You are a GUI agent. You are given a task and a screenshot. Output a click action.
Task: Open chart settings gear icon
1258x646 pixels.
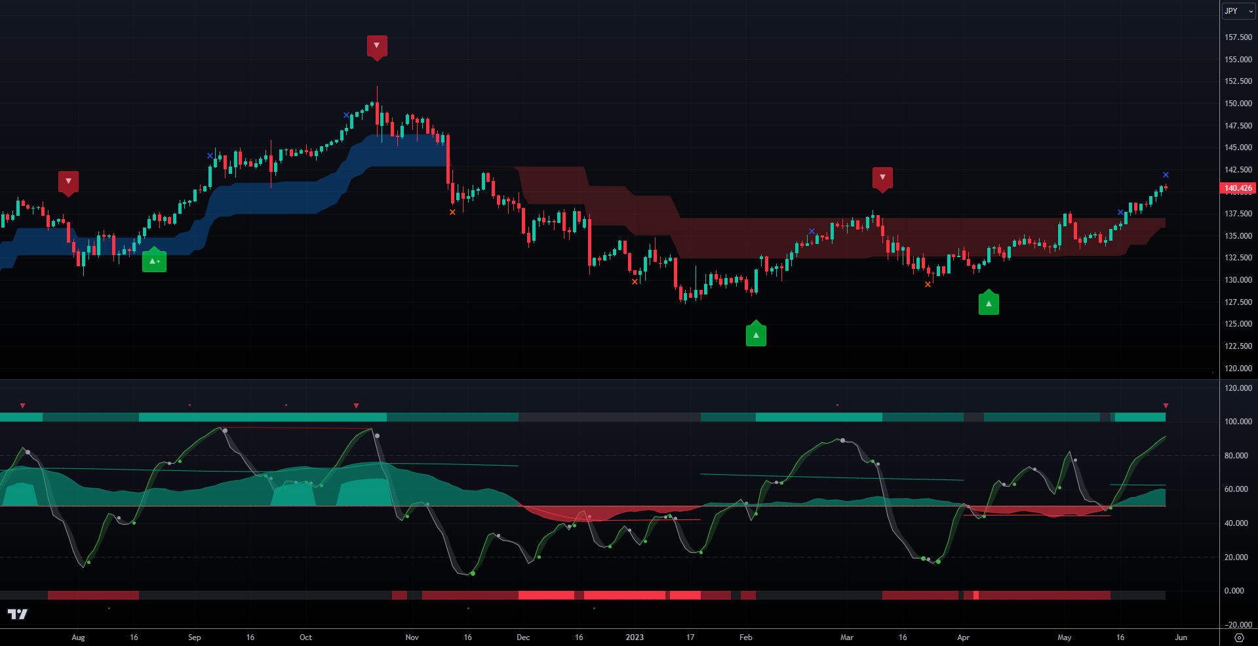point(1238,637)
